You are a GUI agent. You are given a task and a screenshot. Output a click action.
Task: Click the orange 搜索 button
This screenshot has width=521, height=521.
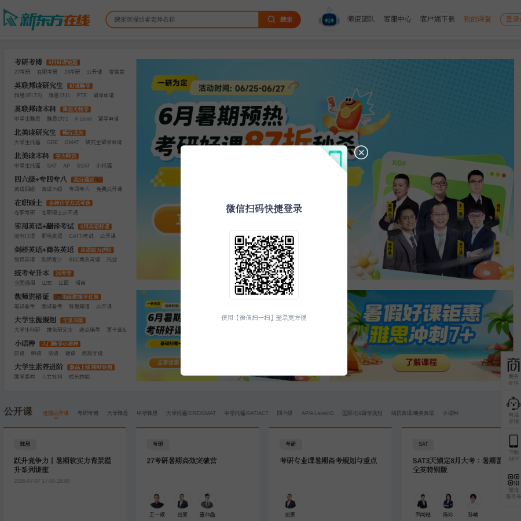pos(280,20)
